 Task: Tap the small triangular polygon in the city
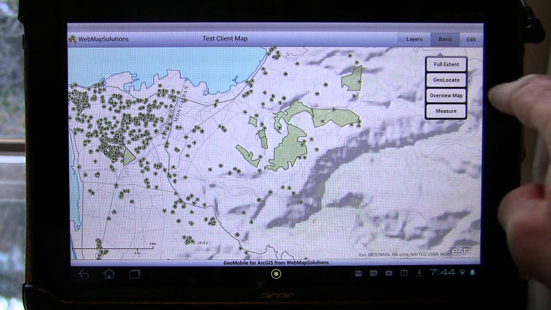pos(129,156)
